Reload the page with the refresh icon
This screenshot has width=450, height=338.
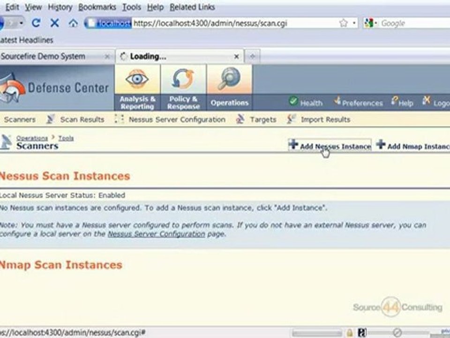tap(36, 23)
